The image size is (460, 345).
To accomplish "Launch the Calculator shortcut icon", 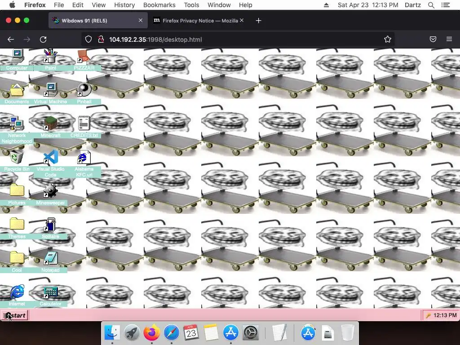I will pyautogui.click(x=50, y=292).
